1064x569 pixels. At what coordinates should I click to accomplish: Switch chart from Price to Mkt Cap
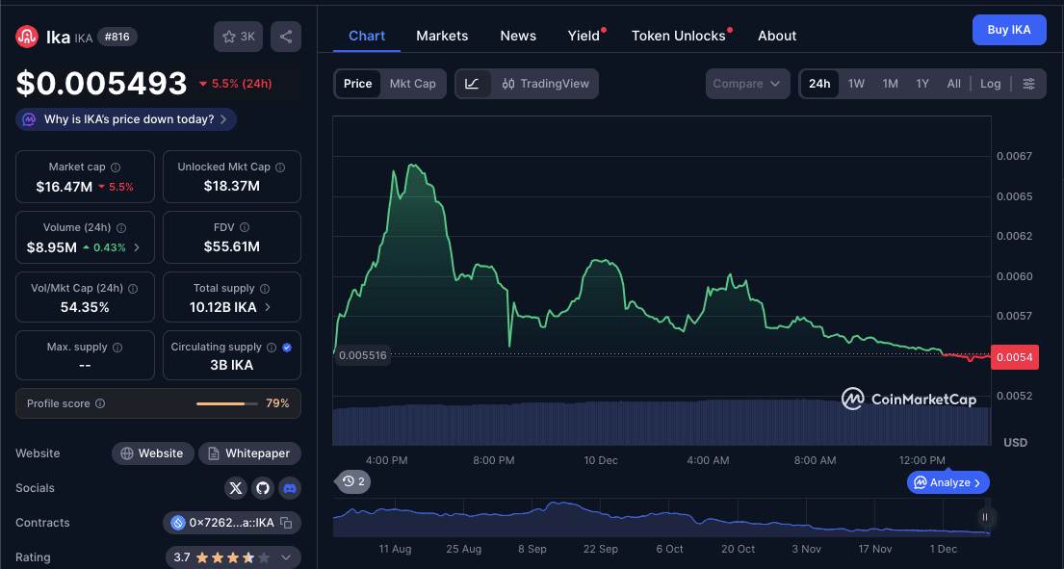click(413, 84)
